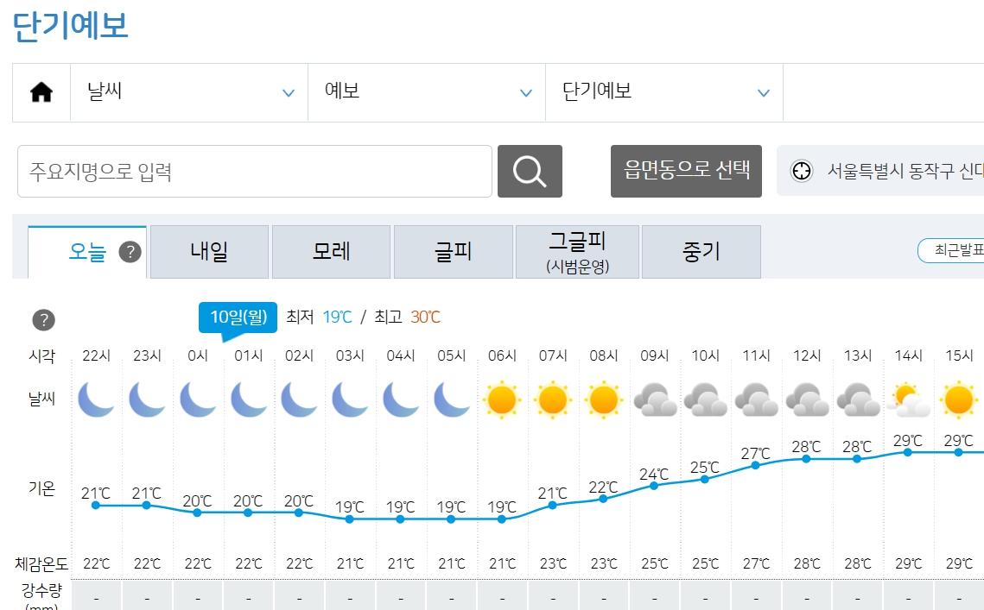Switch to the 글피 tab

(x=453, y=252)
